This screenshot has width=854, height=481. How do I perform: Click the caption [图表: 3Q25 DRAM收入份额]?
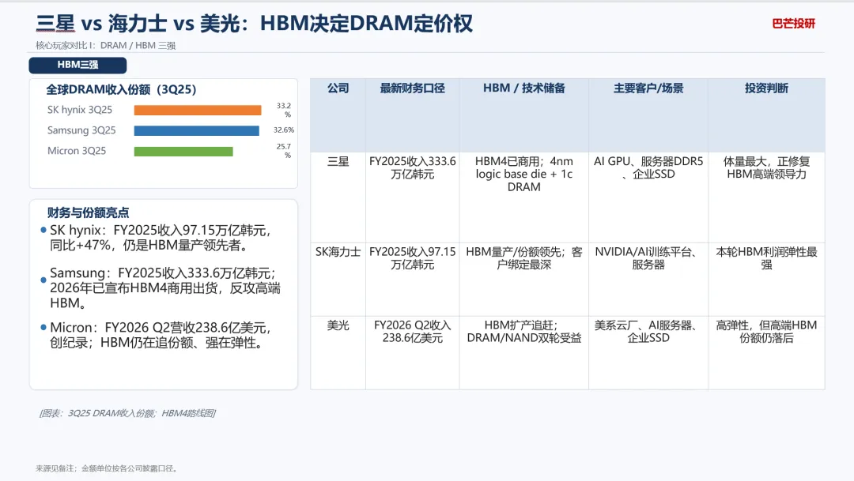127,414
